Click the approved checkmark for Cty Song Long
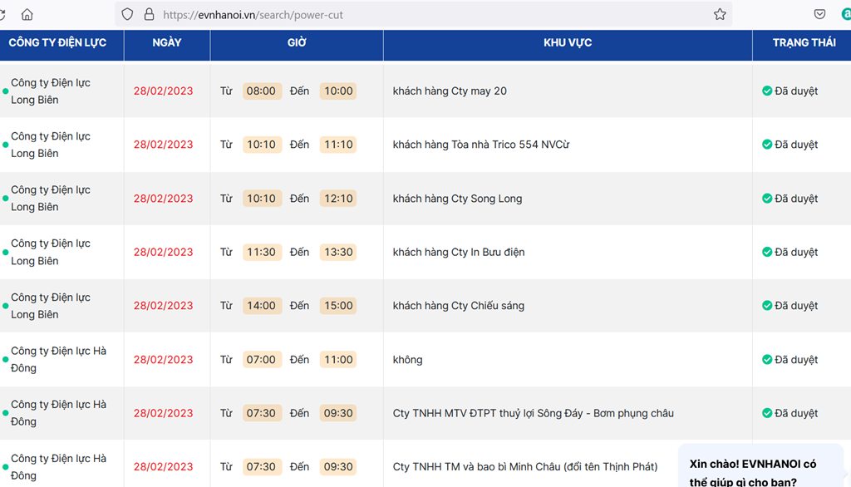Viewport: 851px width, 487px height. click(x=767, y=199)
